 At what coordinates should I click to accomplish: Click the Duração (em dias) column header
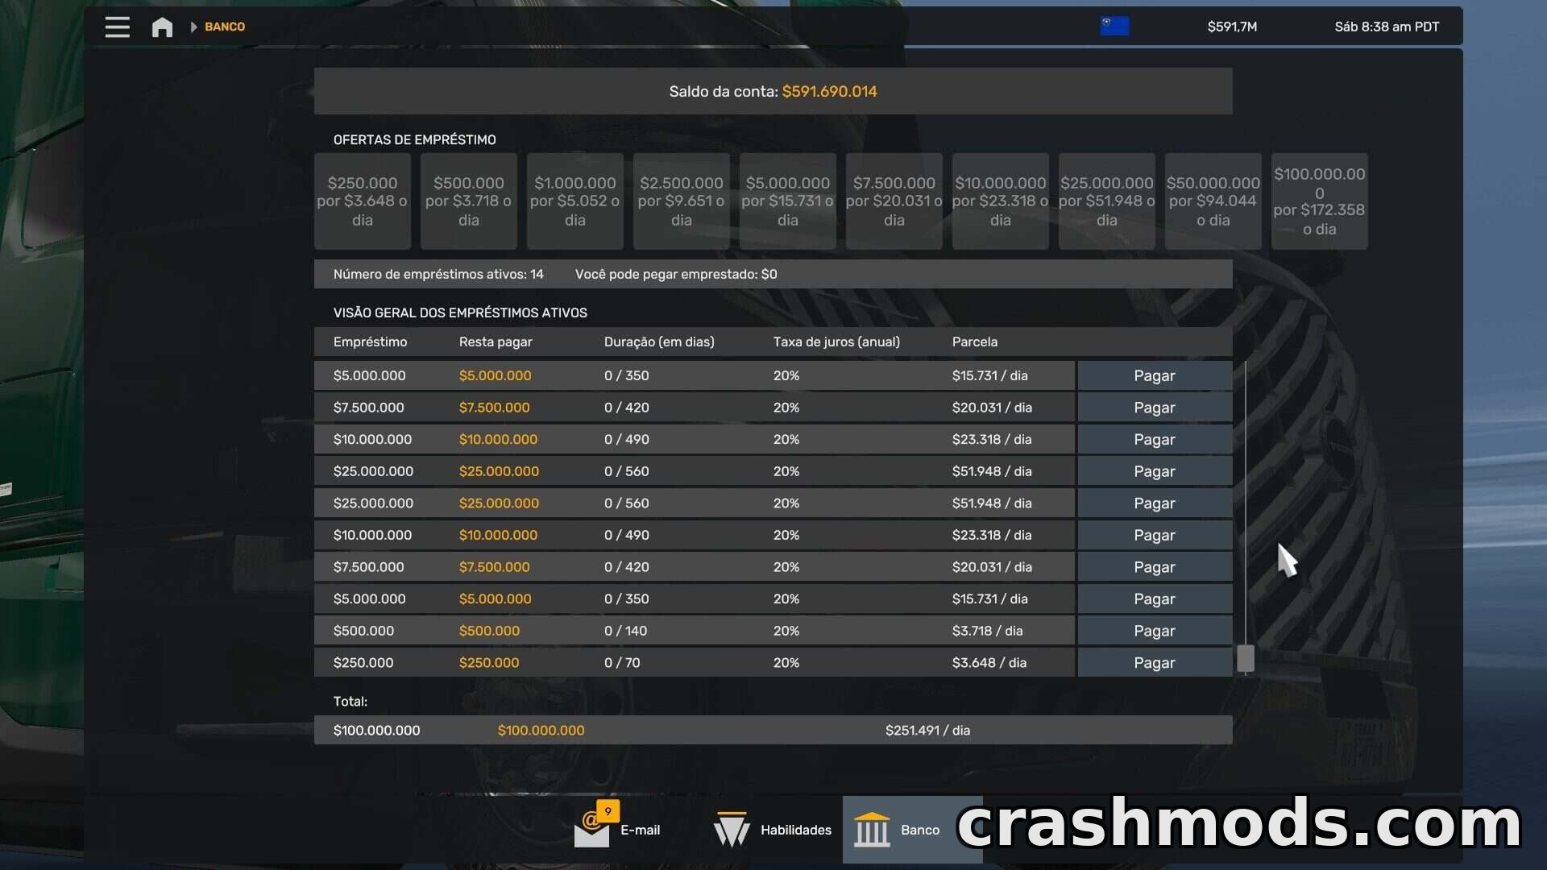[659, 342]
